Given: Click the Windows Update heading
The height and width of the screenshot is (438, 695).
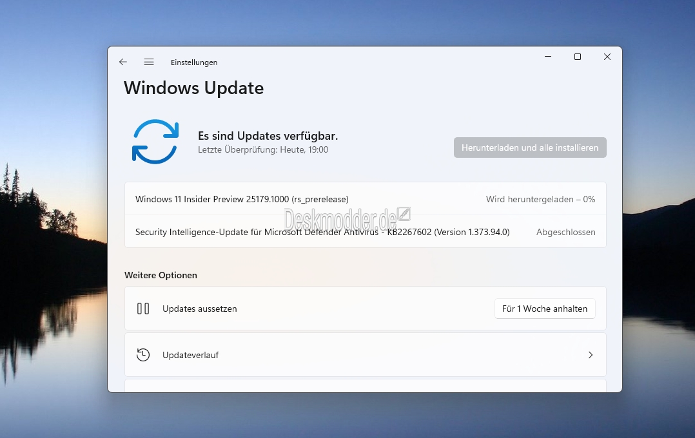Looking at the screenshot, I should 193,88.
